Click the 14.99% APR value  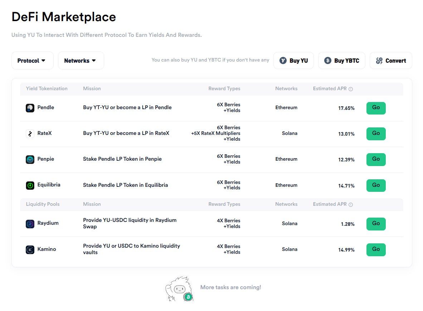point(346,250)
